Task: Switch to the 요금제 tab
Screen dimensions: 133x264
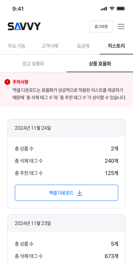Action: click(83, 46)
